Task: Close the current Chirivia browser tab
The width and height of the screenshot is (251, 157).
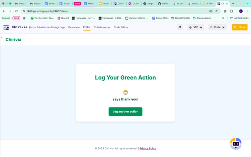Action: click(x=227, y=3)
